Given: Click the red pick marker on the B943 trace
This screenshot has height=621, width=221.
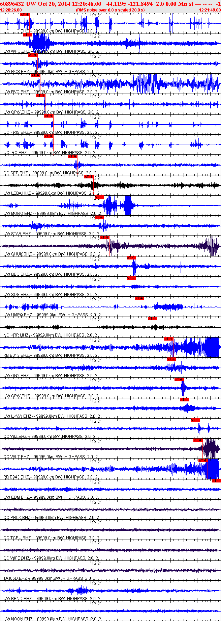Looking at the screenshot, I should pyautogui.click(x=203, y=461).
